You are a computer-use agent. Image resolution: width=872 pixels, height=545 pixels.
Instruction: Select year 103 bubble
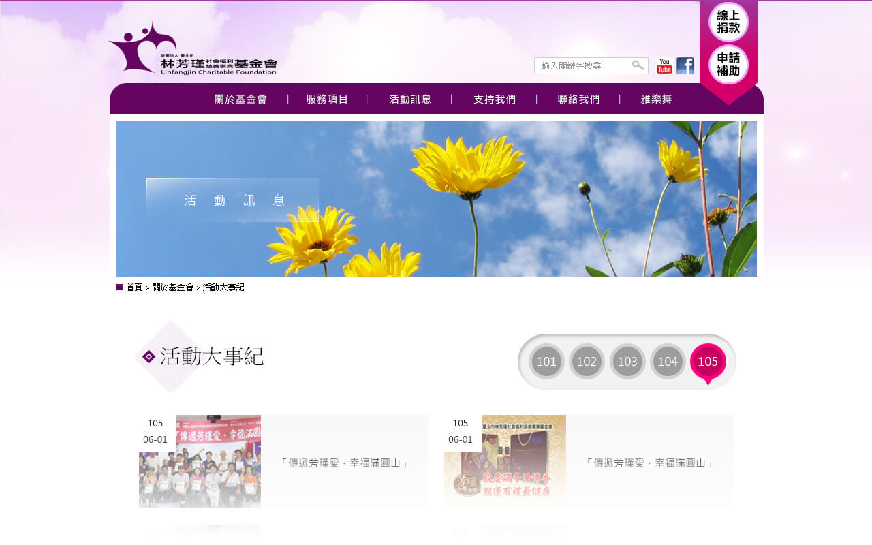tap(627, 362)
